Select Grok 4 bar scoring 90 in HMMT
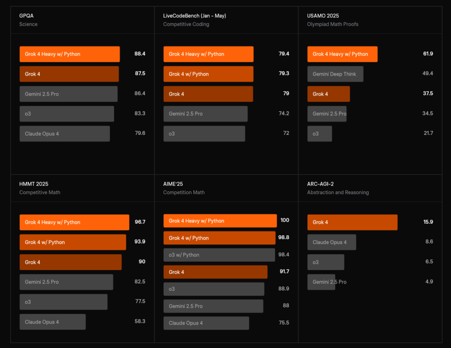Viewport: 451px width, 348px height. [x=70, y=262]
